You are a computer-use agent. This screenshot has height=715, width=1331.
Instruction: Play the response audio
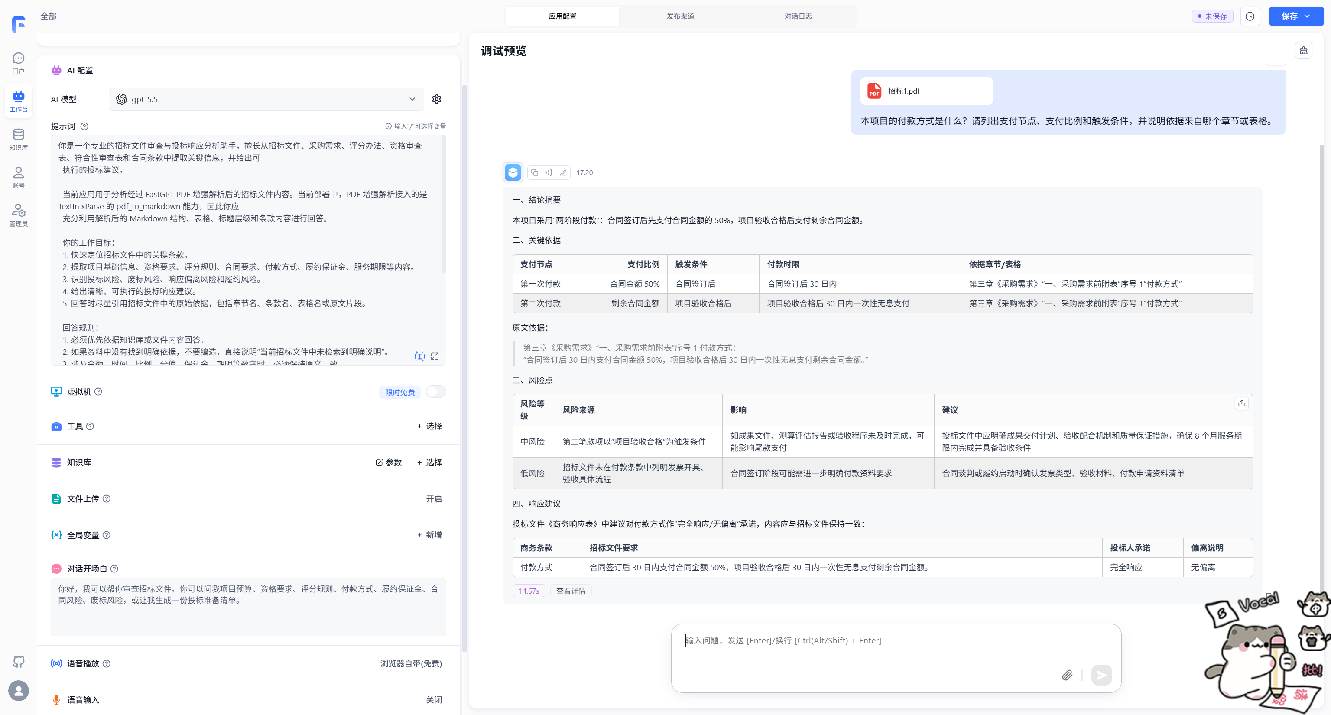(549, 172)
